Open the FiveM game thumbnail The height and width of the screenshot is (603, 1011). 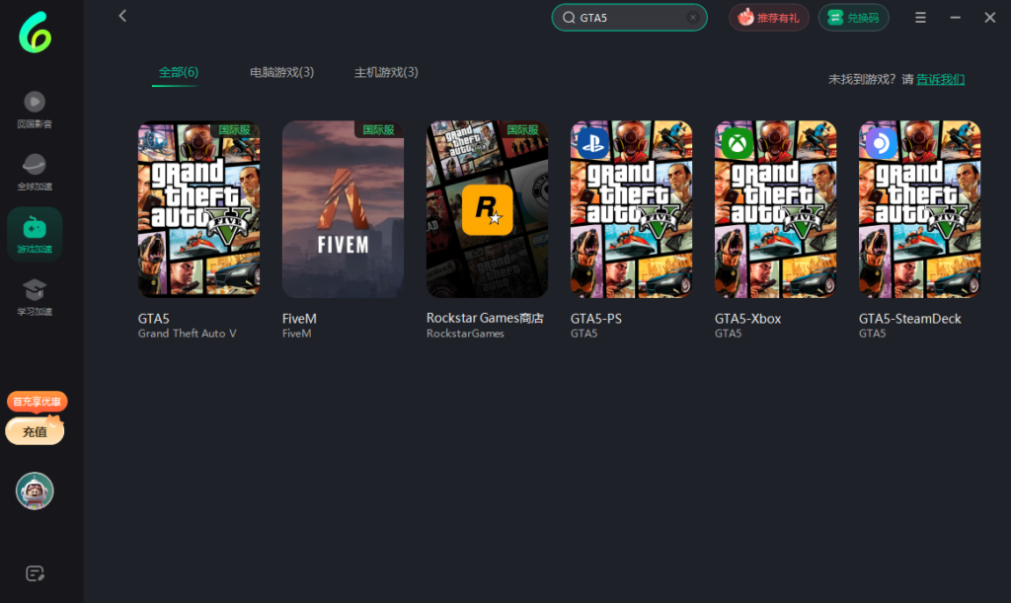point(343,208)
